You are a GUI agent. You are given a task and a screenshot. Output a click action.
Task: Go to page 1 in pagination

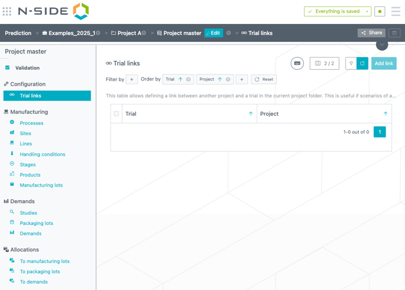[x=380, y=132]
